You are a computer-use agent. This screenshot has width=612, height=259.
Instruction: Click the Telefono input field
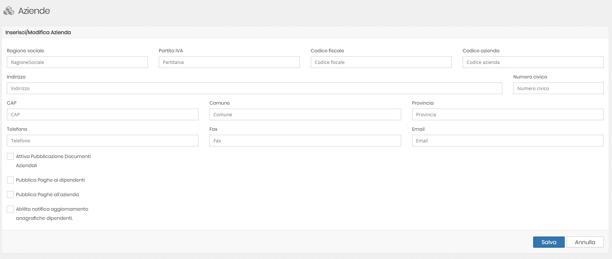[102, 141]
